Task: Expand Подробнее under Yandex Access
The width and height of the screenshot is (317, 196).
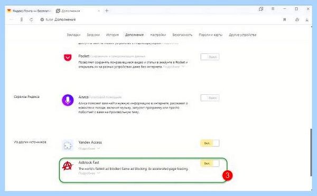Action: pyautogui.click(x=89, y=149)
